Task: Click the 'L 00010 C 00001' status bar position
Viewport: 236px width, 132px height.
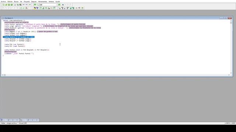Action: [x=230, y=123]
